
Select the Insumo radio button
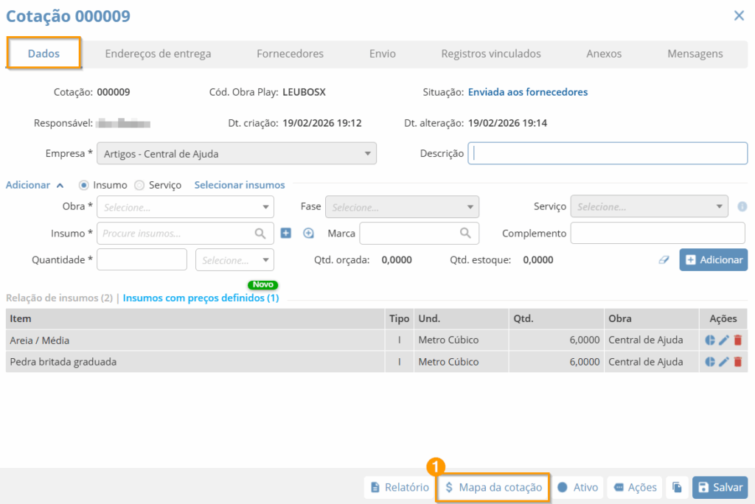click(x=83, y=186)
